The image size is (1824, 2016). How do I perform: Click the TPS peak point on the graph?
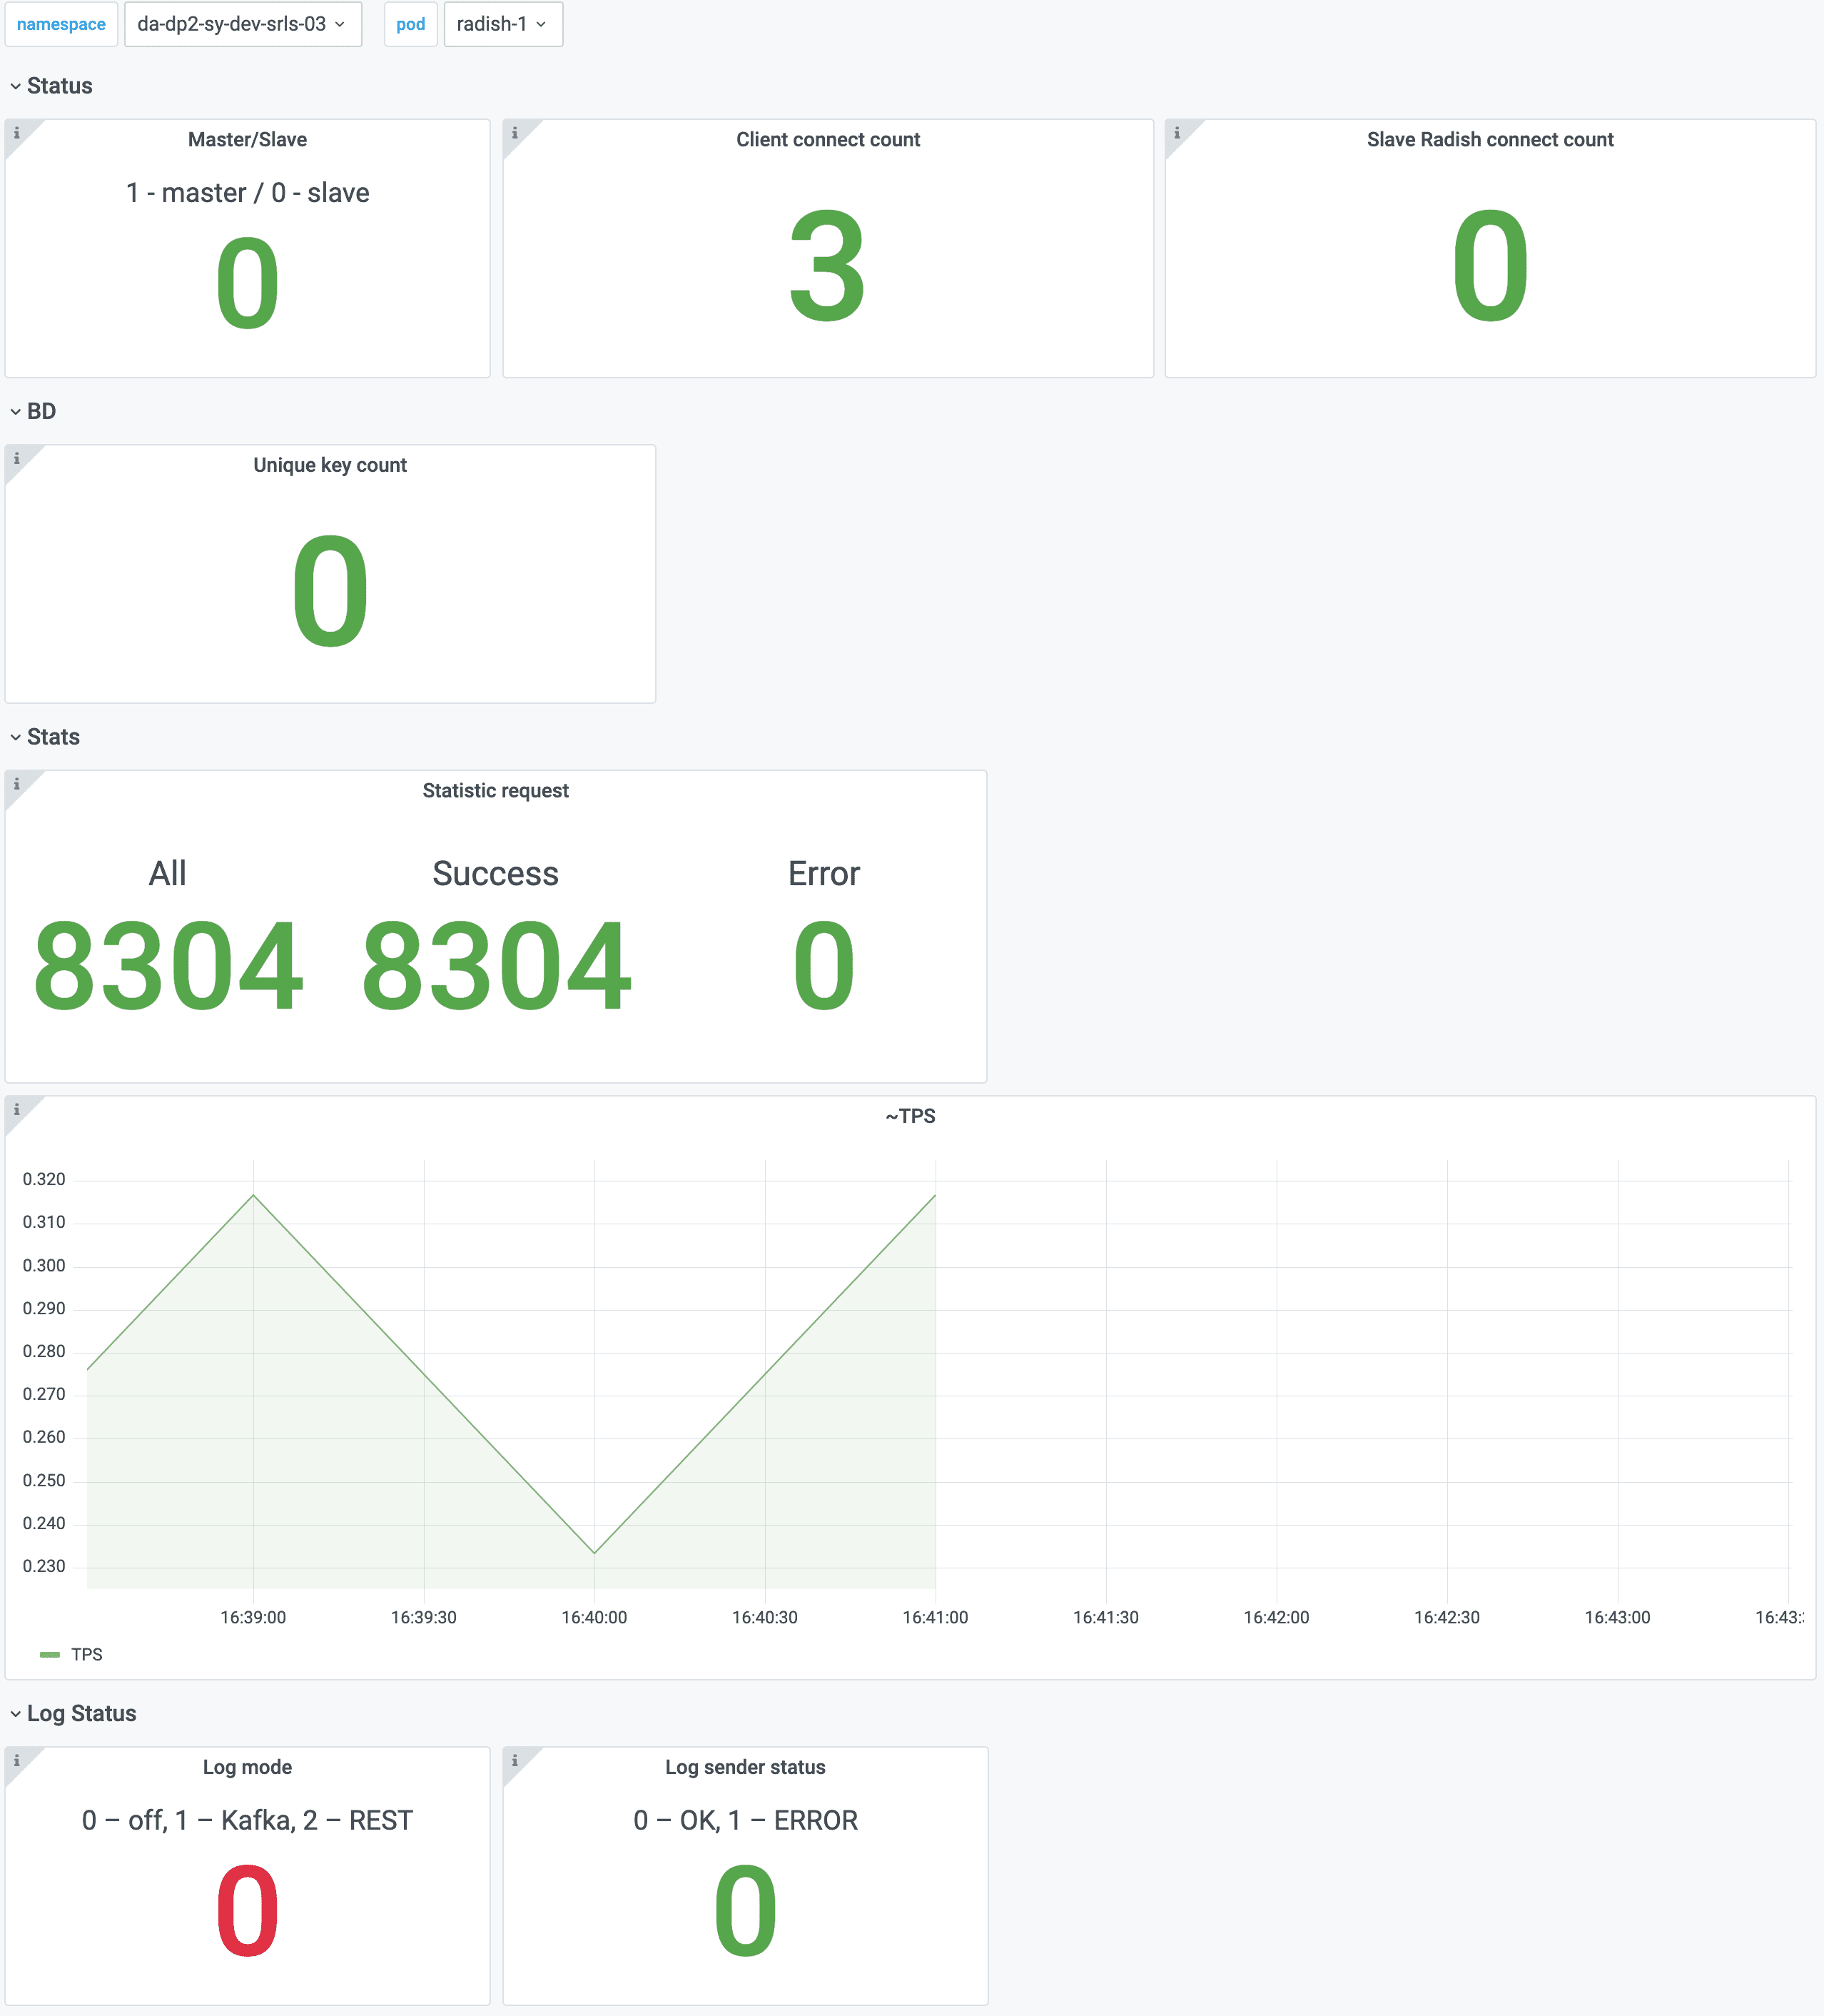pyautogui.click(x=253, y=1195)
